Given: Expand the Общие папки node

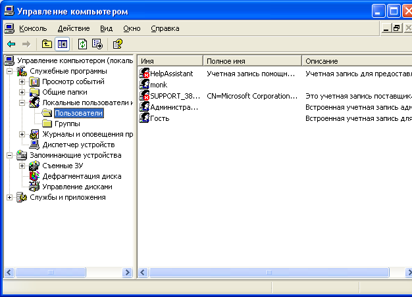Looking at the screenshot, I should click(22, 92).
